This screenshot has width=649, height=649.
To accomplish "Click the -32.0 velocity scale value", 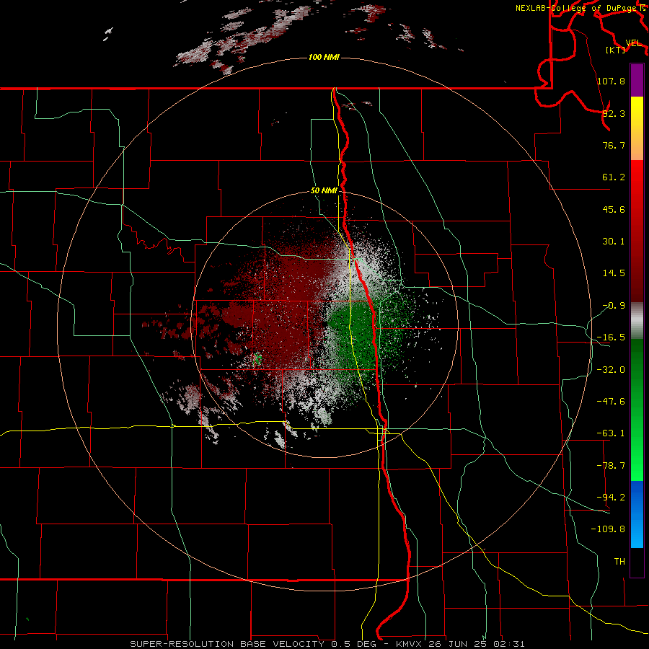I will [x=611, y=370].
